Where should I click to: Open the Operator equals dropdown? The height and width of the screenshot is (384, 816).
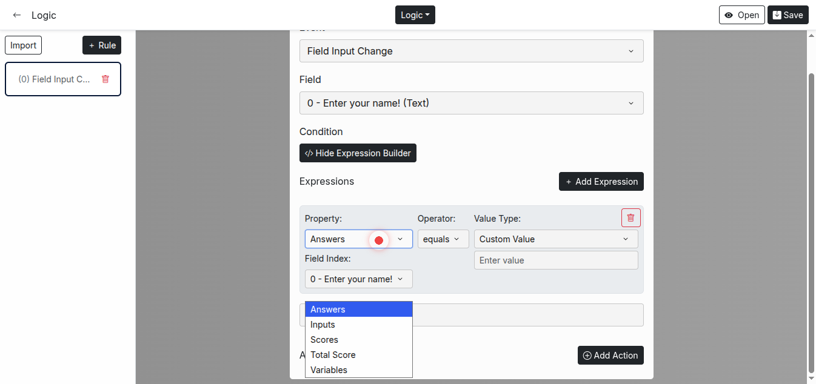click(x=443, y=239)
